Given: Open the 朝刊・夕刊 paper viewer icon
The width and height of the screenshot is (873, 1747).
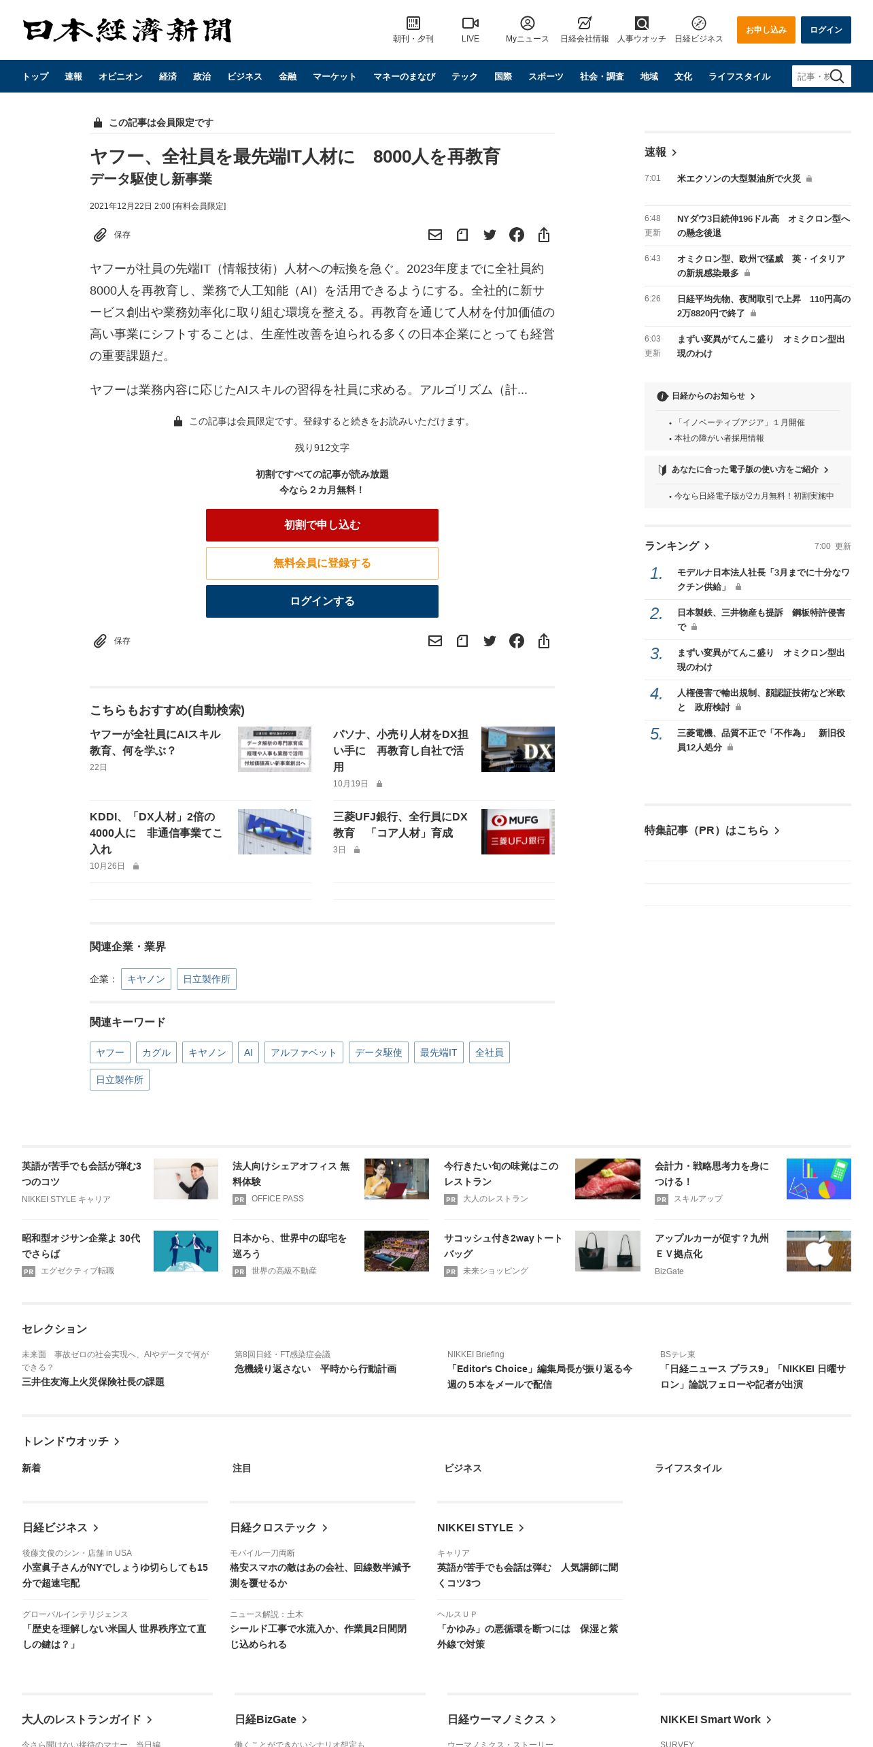Looking at the screenshot, I should click(413, 23).
